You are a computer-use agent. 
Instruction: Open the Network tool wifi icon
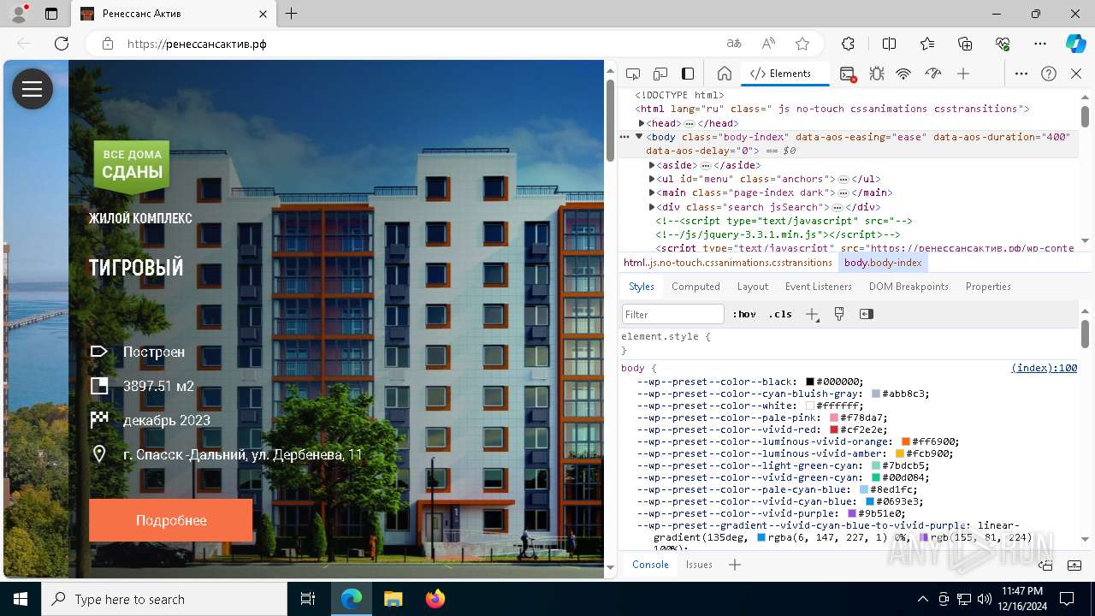pyautogui.click(x=903, y=74)
